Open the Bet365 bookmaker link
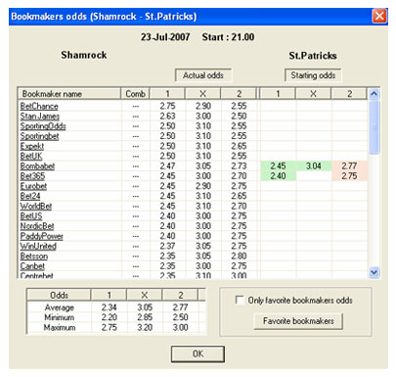Screen dimensions: 396x377 pos(32,176)
